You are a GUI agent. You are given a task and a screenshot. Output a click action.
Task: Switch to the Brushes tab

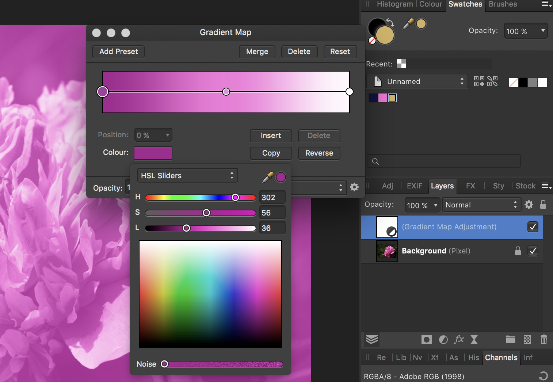(503, 4)
